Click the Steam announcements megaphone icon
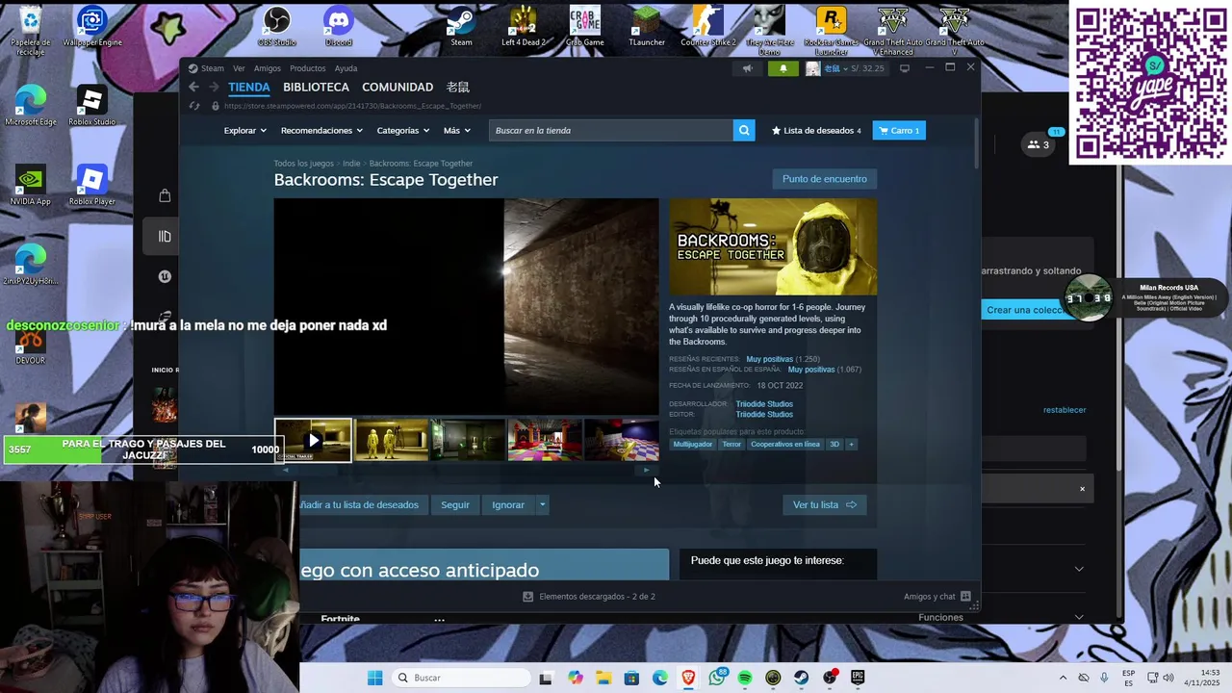 pos(747,68)
